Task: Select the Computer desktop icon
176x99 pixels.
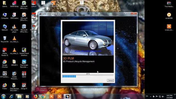Action: pos(5,16)
